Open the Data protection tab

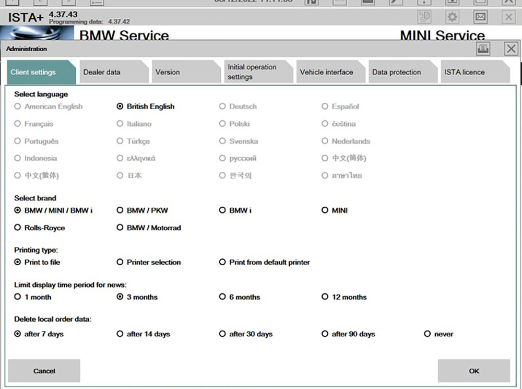pyautogui.click(x=403, y=72)
